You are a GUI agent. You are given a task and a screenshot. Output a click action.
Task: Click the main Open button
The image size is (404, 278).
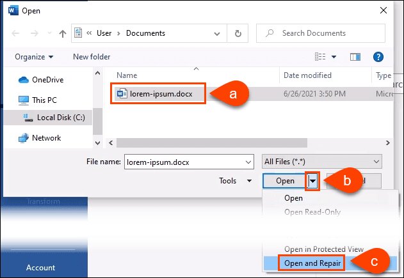[285, 181]
